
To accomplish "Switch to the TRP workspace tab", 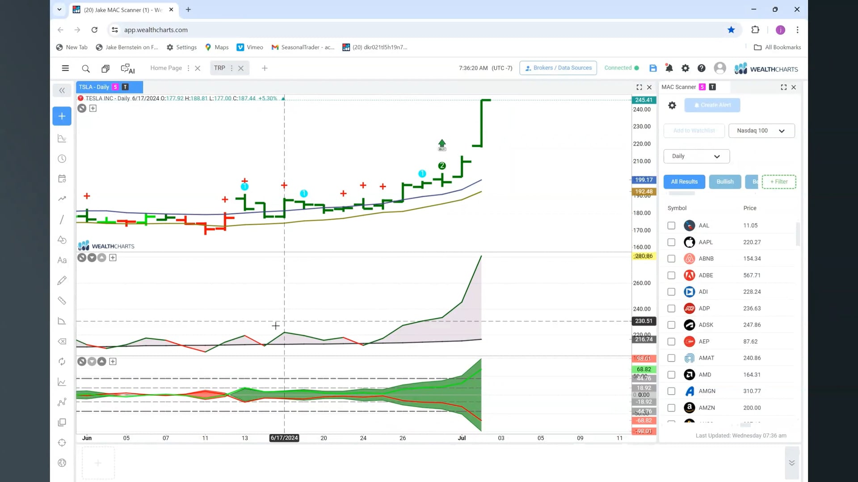I will tap(219, 68).
